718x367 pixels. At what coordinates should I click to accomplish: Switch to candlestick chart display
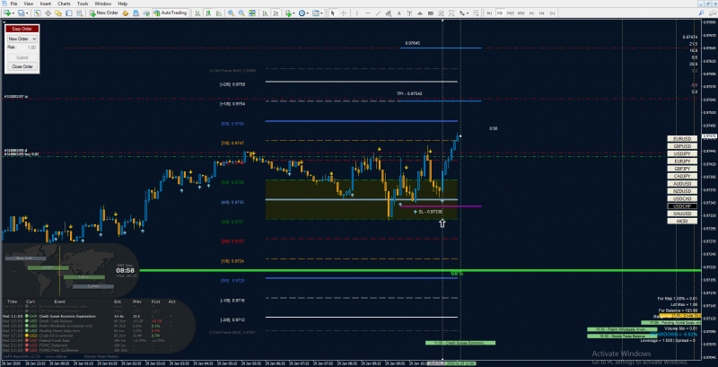coord(208,13)
